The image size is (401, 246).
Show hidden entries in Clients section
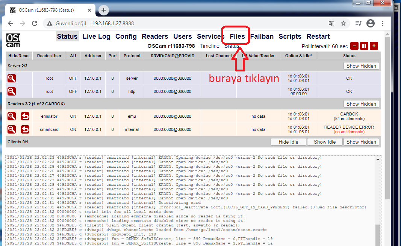coord(361,142)
